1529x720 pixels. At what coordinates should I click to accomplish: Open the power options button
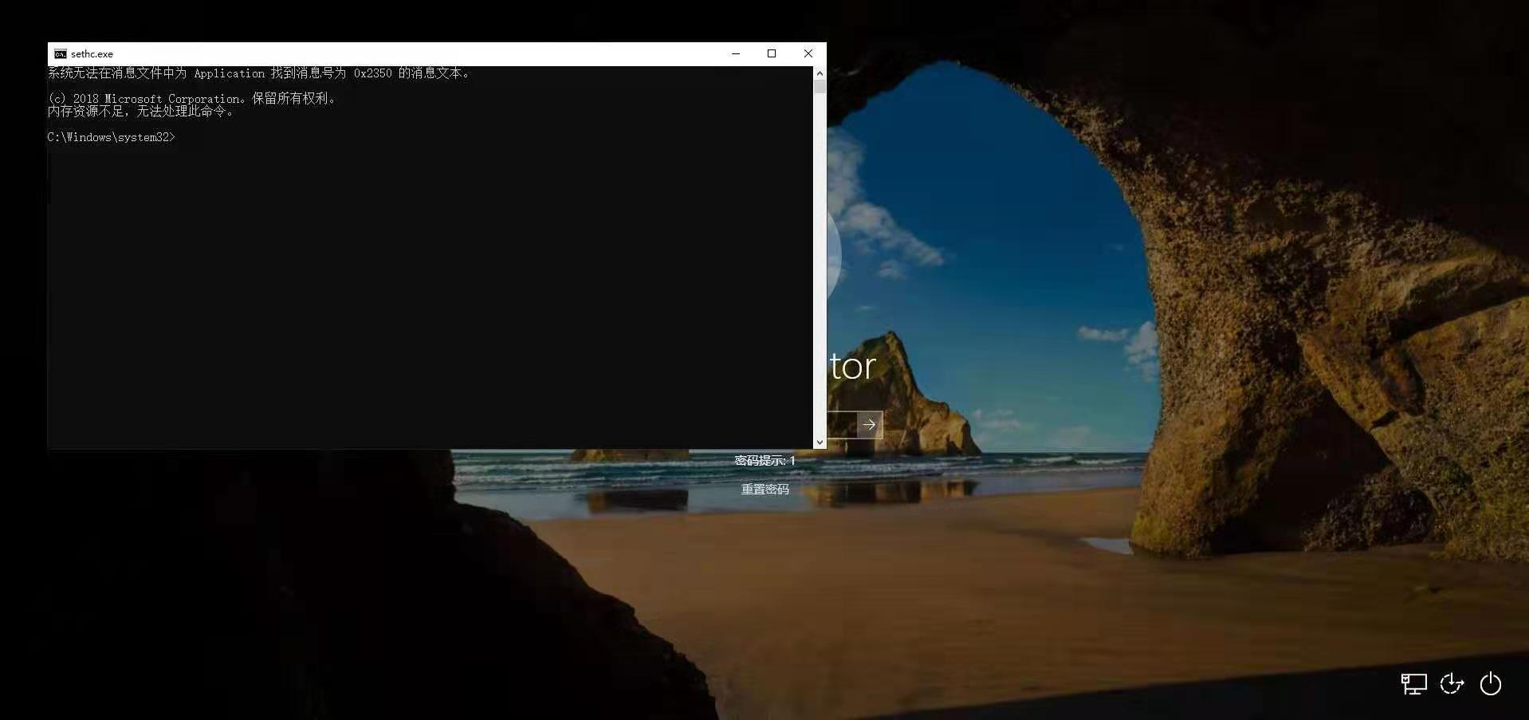point(1491,684)
